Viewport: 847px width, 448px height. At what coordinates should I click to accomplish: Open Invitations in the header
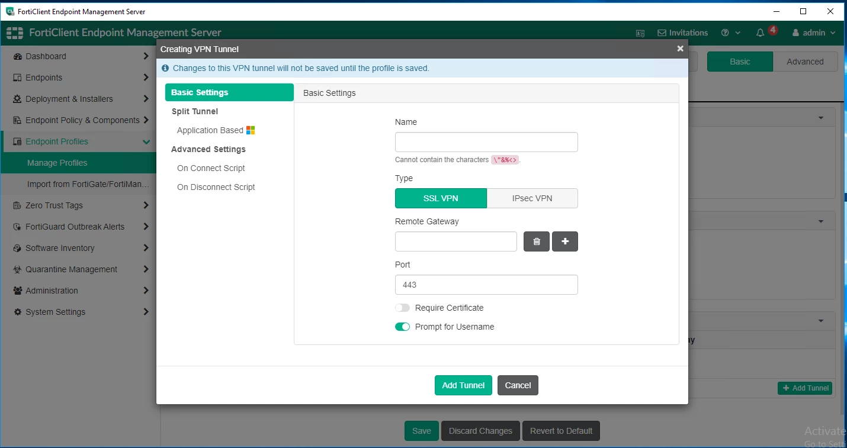click(682, 33)
